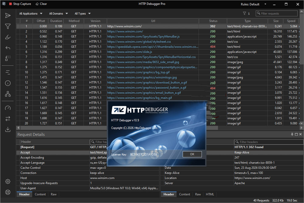Click the download export icon in sidebar
The image size is (304, 203).
click(8, 129)
